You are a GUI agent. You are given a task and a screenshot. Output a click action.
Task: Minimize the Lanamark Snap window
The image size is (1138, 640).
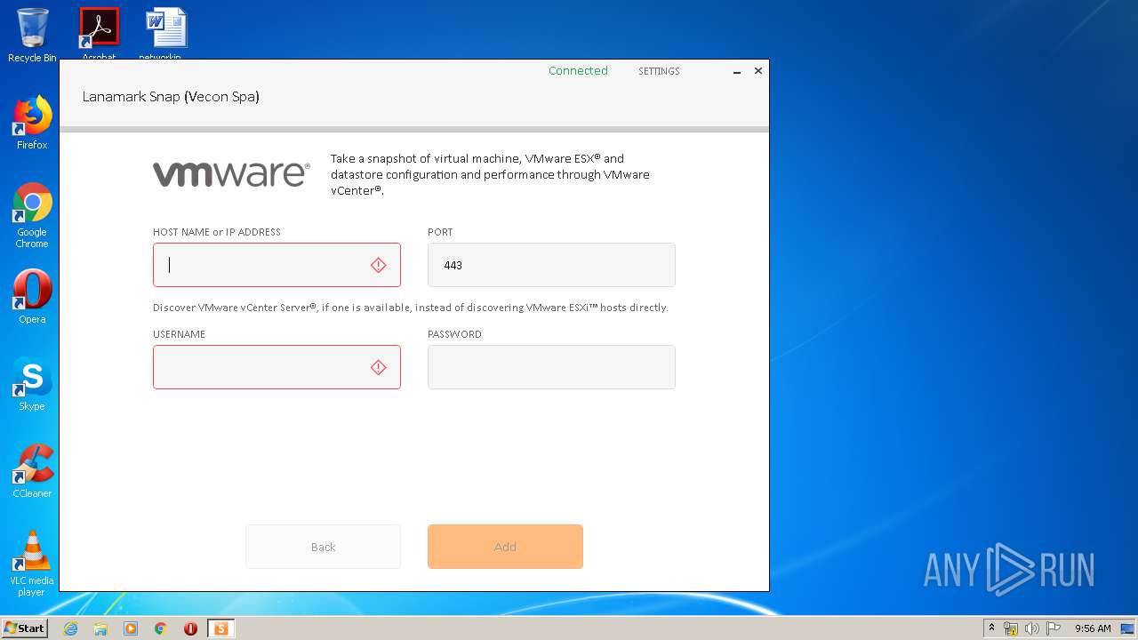[x=737, y=71]
